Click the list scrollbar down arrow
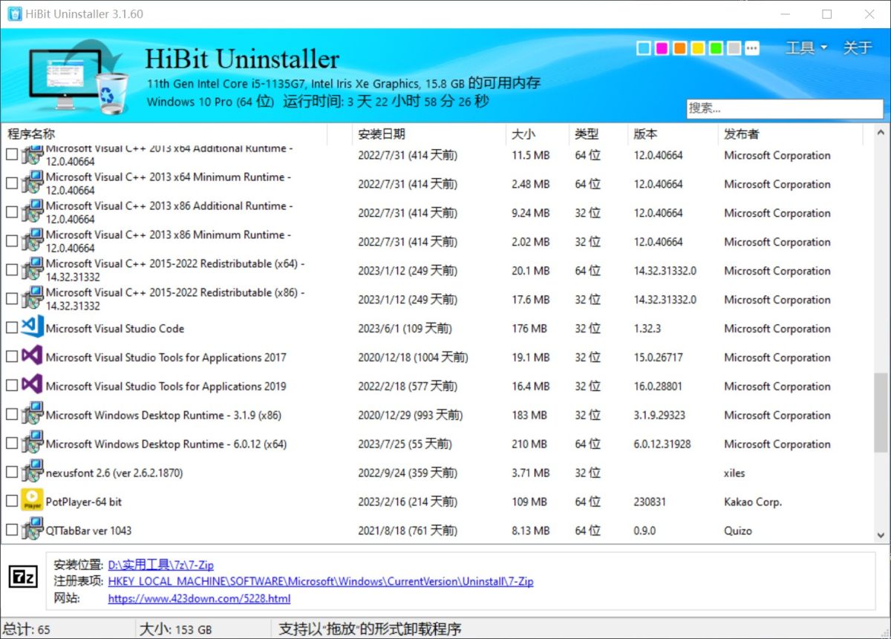The width and height of the screenshot is (891, 639). (881, 535)
